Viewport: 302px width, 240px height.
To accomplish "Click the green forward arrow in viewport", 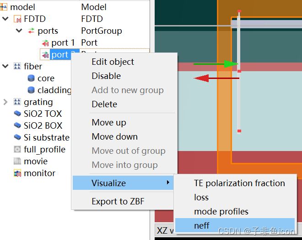I will (x=216, y=64).
